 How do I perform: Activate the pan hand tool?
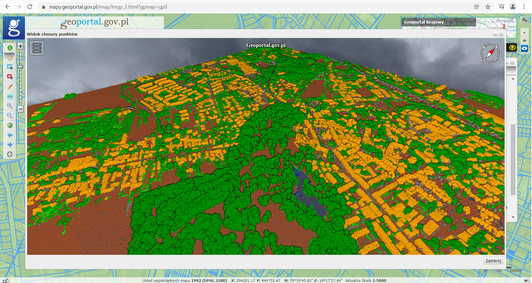10,57
